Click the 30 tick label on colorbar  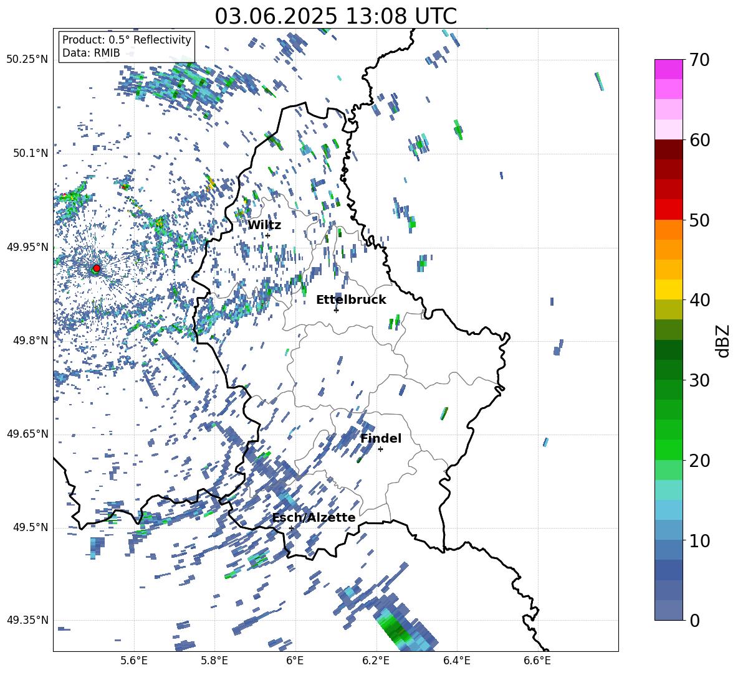tap(699, 380)
